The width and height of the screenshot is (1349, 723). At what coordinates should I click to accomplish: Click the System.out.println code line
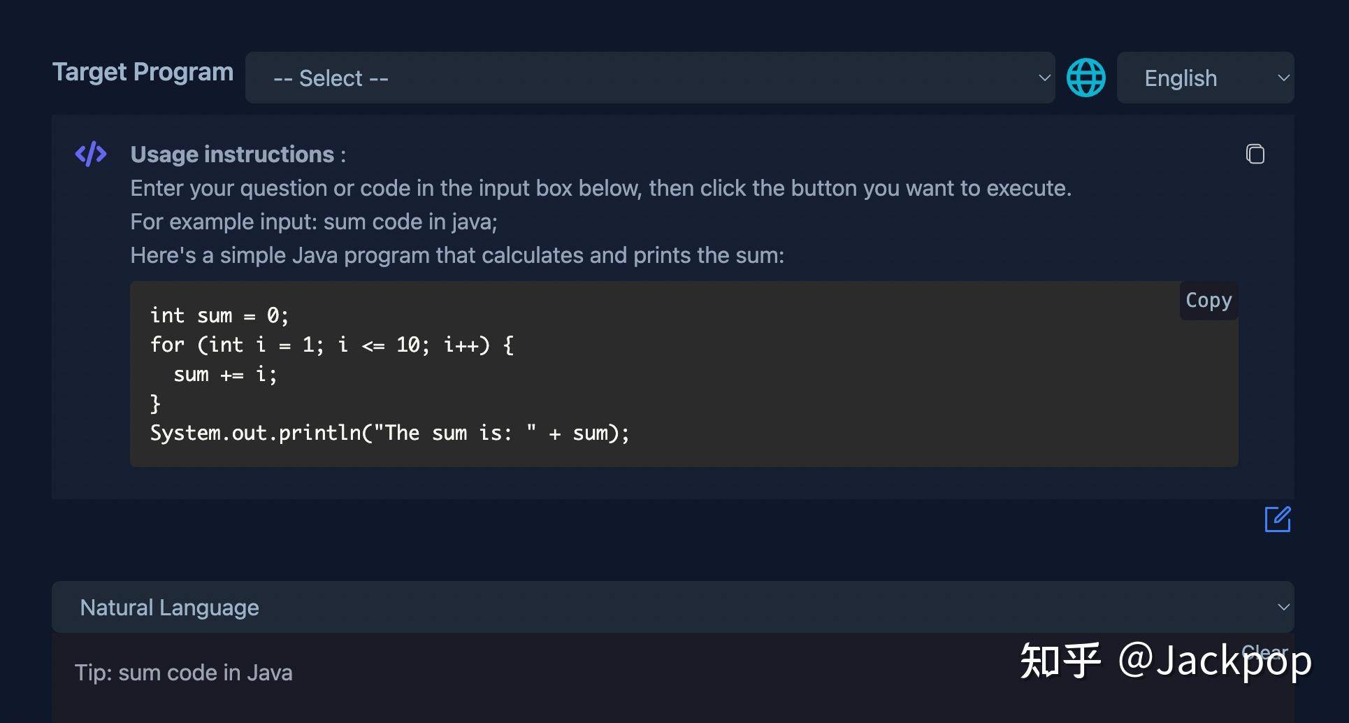tap(389, 433)
